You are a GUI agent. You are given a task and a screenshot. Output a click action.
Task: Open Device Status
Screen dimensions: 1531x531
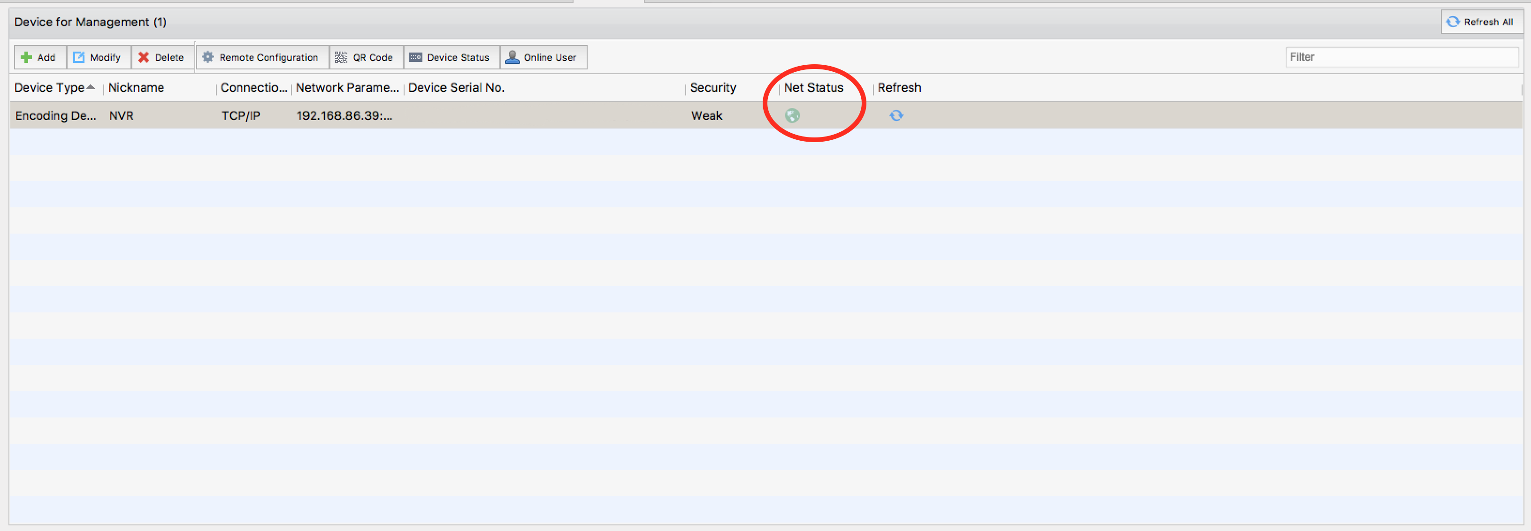(x=452, y=58)
